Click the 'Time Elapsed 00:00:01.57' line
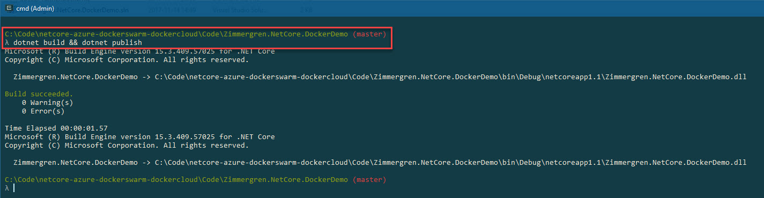Viewport: 764px width, 198px height. [56, 128]
